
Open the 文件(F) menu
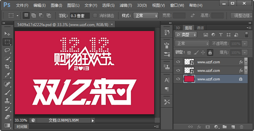pyautogui.click(x=22, y=5)
